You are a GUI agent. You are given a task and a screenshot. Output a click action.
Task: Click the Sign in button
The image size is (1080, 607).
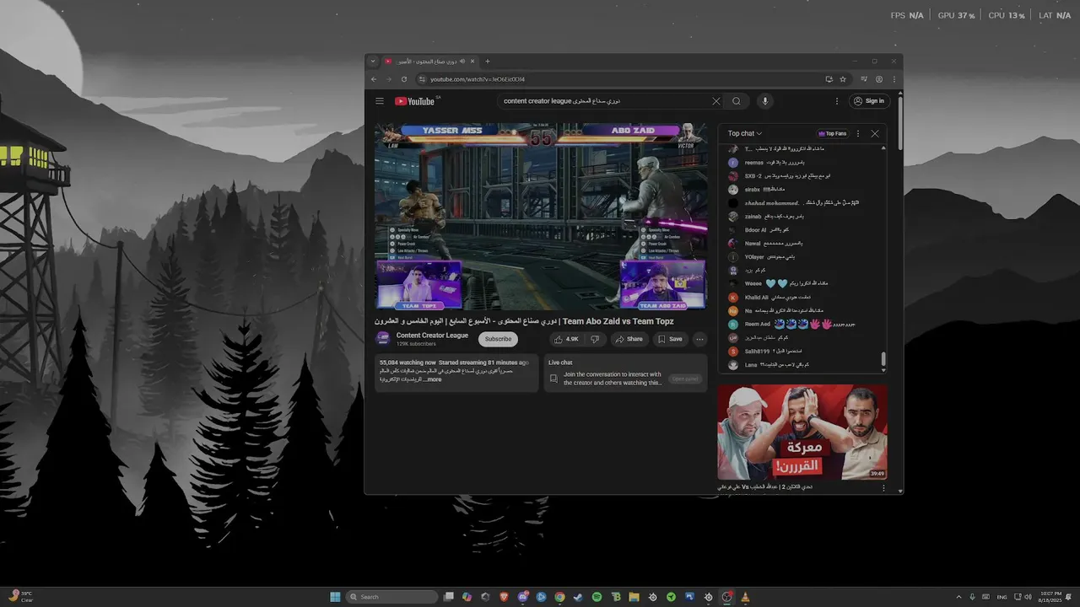(869, 101)
